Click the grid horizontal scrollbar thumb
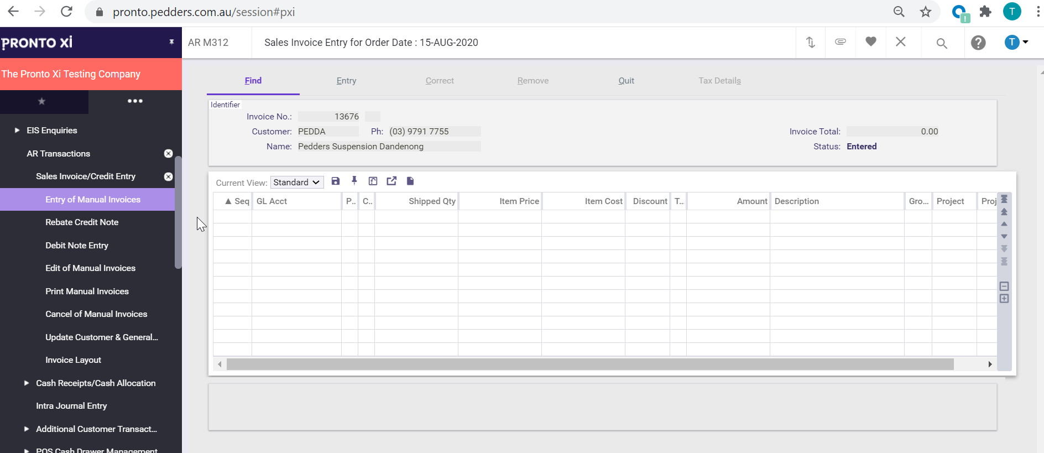Viewport: 1044px width, 453px height. 590,364
